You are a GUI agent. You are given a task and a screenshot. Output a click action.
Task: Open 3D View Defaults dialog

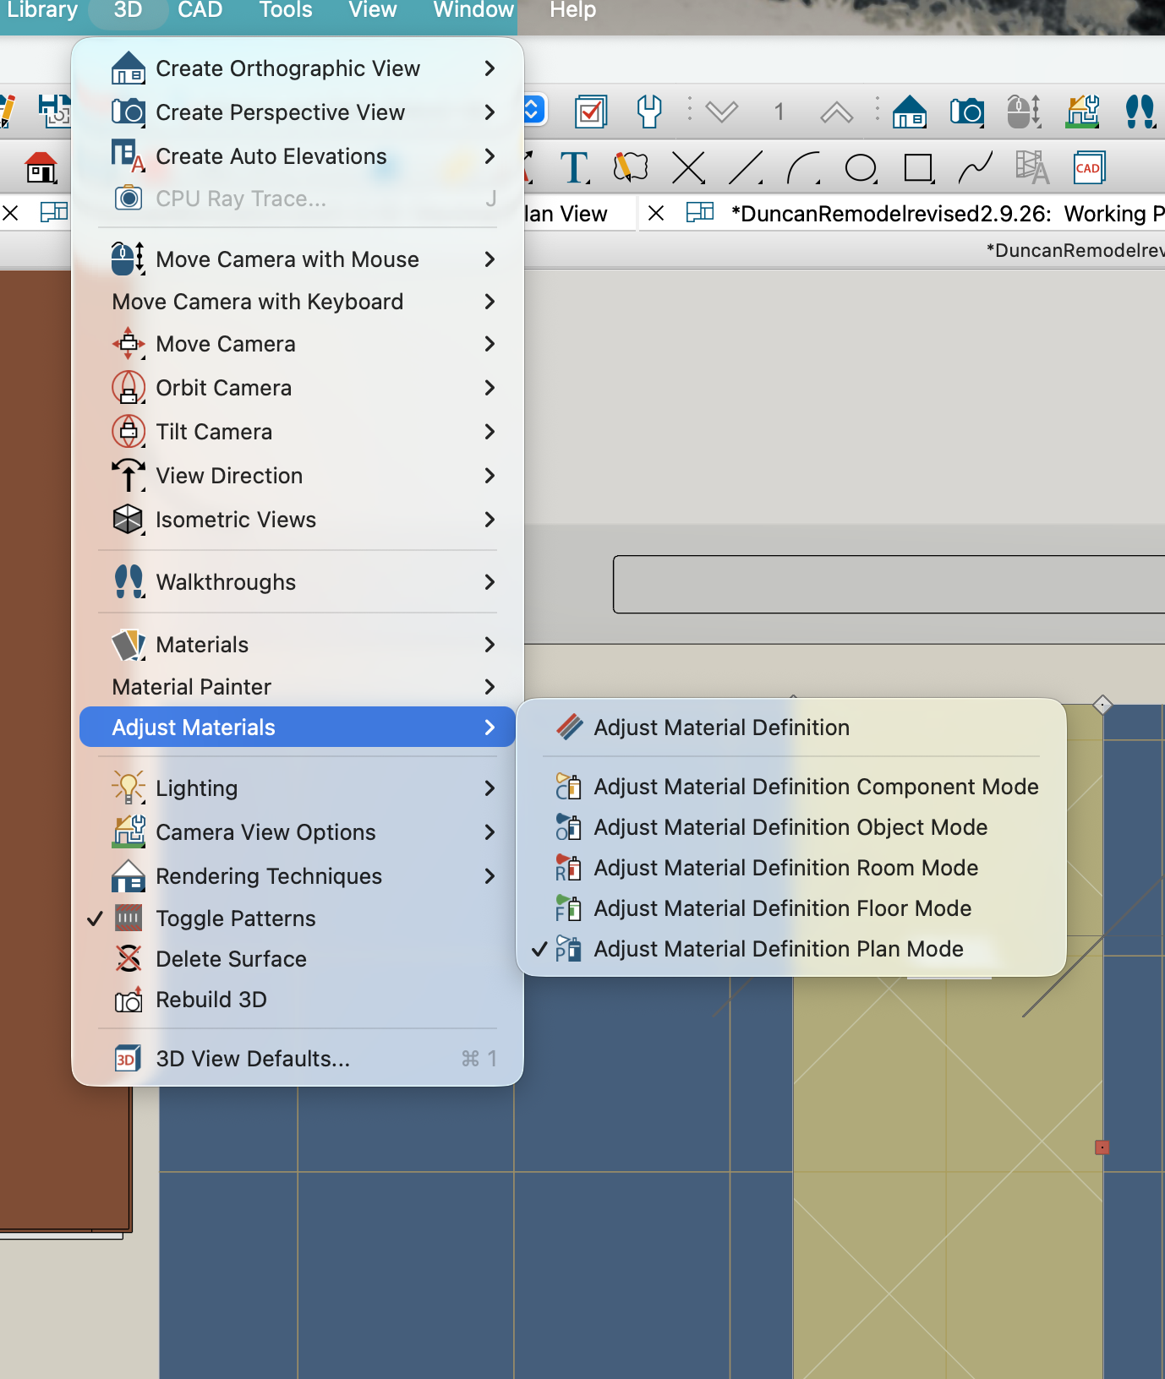[253, 1059]
